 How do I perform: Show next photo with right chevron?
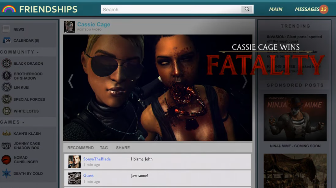pos(245,81)
